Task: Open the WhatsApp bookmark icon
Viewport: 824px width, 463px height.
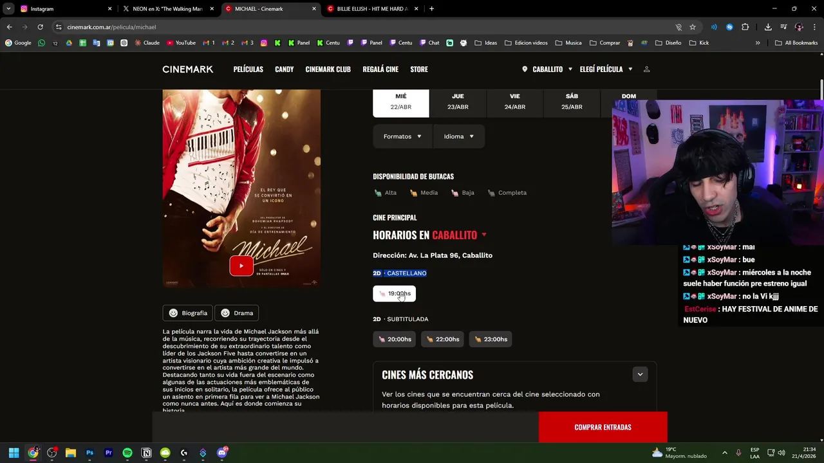Action: click(x=42, y=43)
